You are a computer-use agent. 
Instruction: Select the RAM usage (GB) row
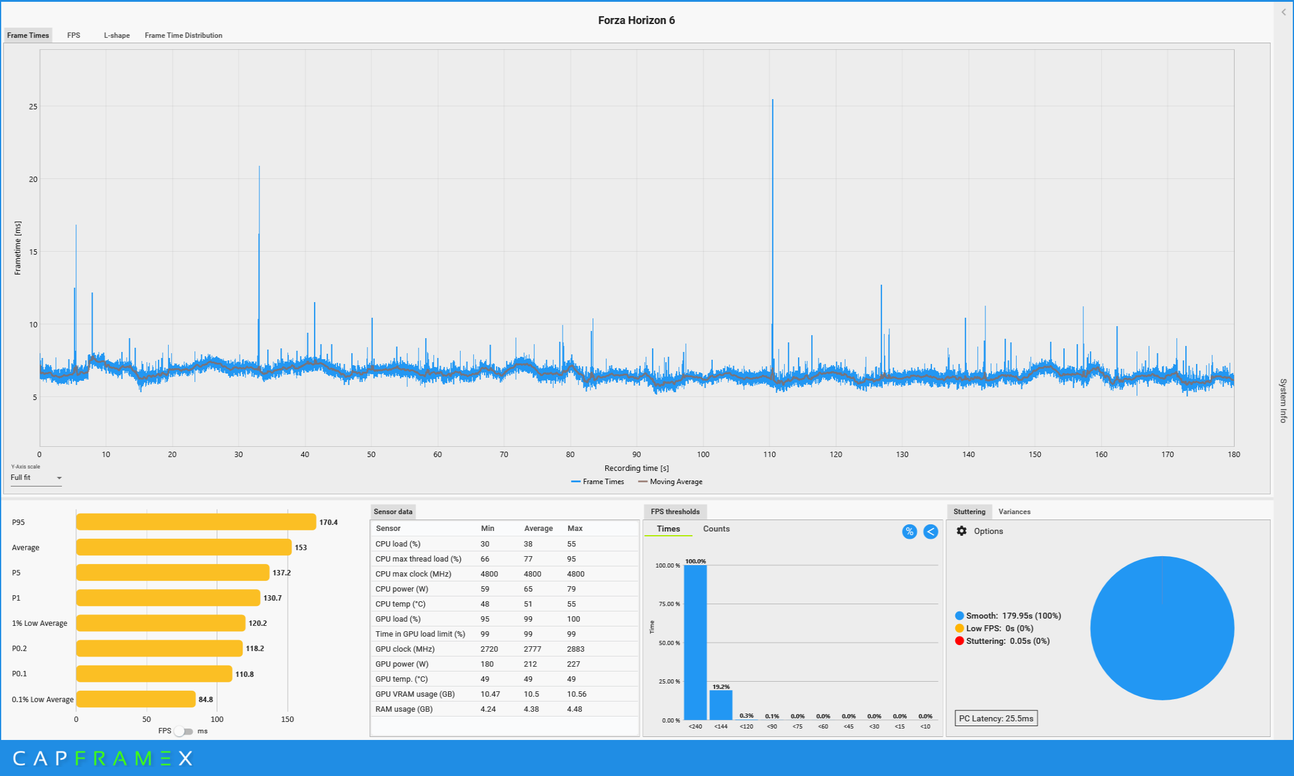(504, 709)
